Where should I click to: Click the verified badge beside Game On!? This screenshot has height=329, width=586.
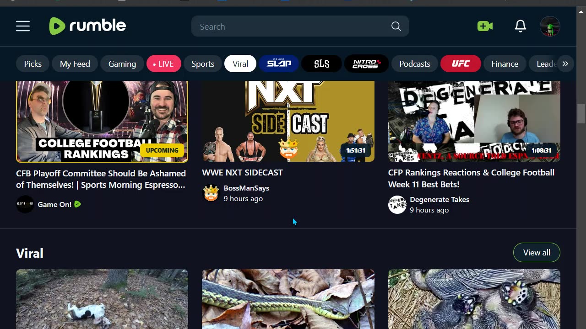click(77, 204)
